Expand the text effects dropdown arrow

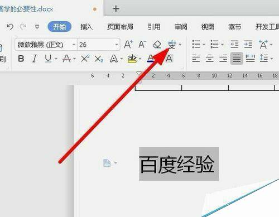coord(122,59)
